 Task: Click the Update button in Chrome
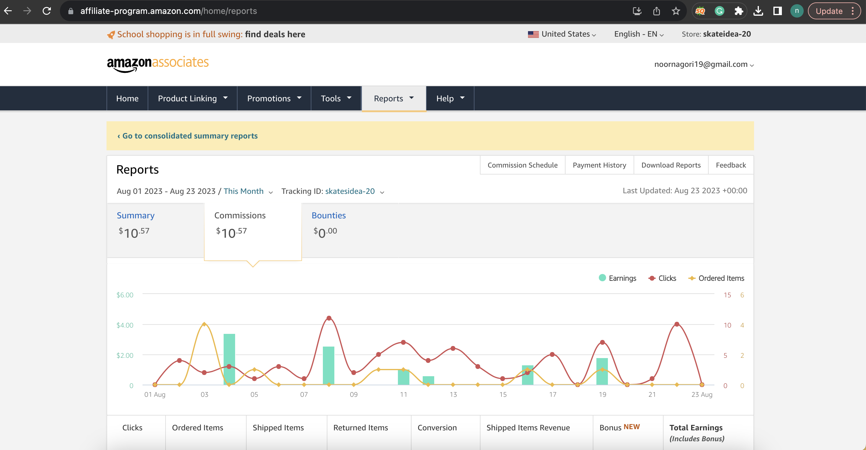point(829,11)
